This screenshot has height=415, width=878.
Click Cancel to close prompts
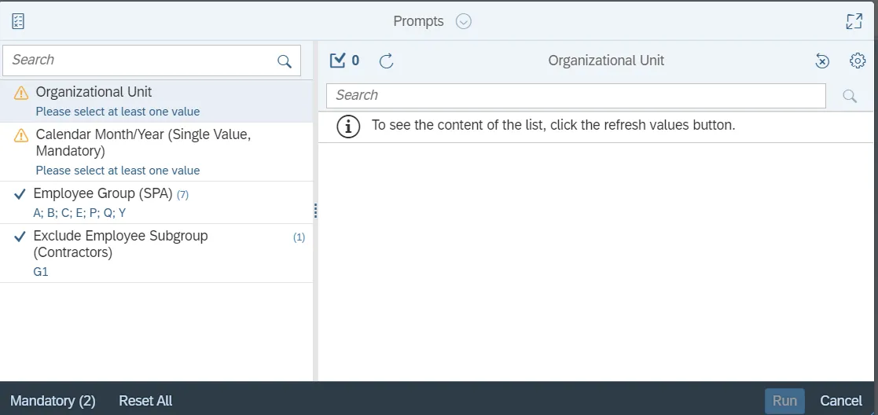point(841,401)
